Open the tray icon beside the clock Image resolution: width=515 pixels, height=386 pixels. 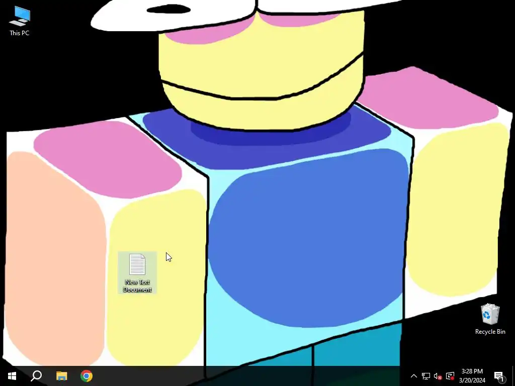(450, 376)
